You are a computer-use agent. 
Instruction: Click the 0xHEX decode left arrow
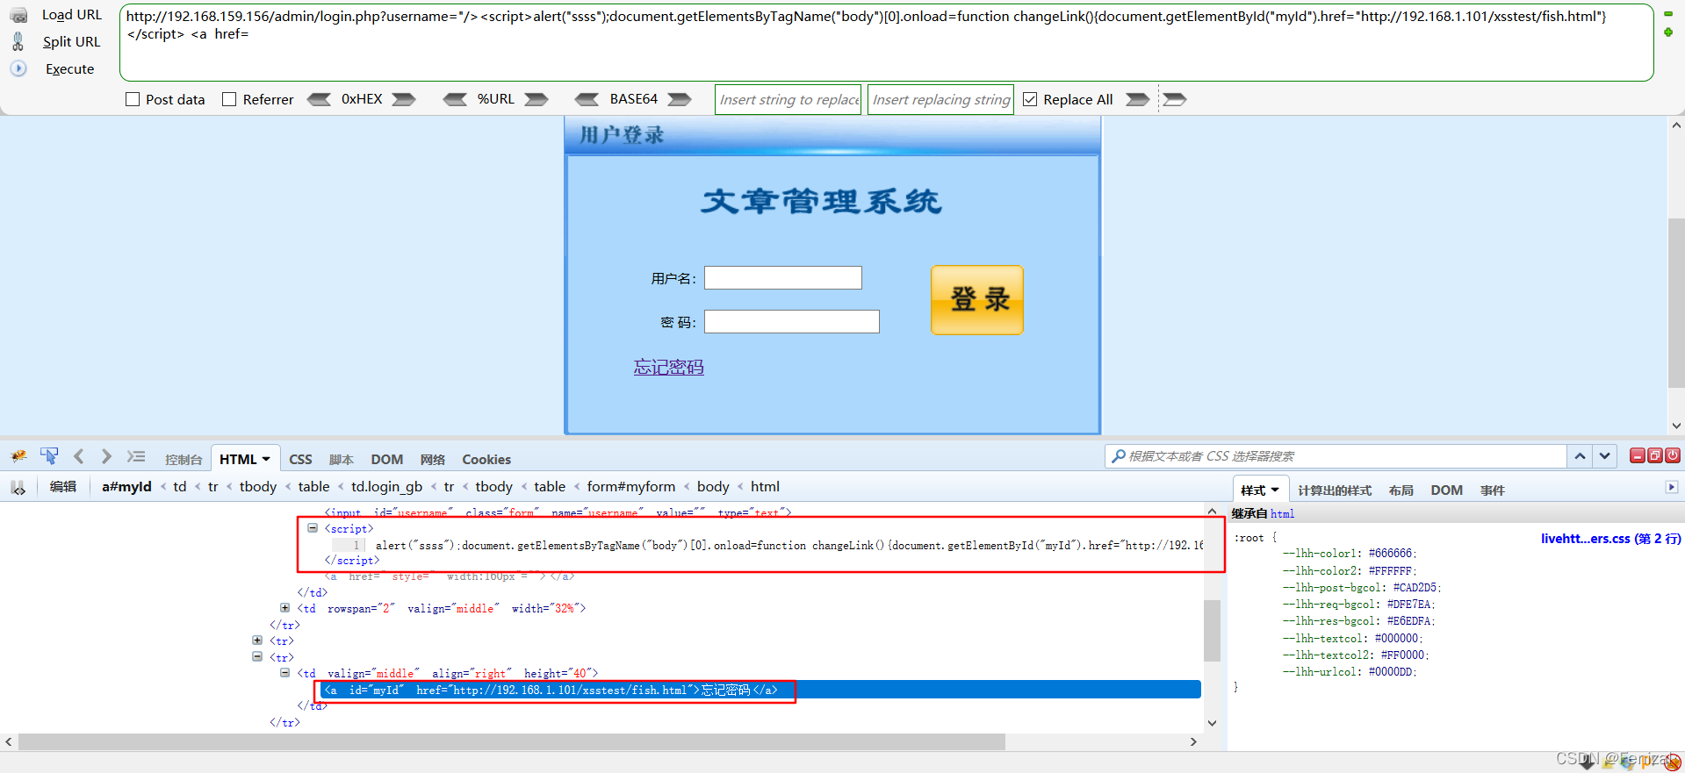(x=320, y=99)
